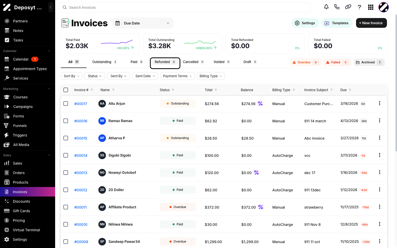
Task: Check the box for invoice #00017
Action: (66, 104)
